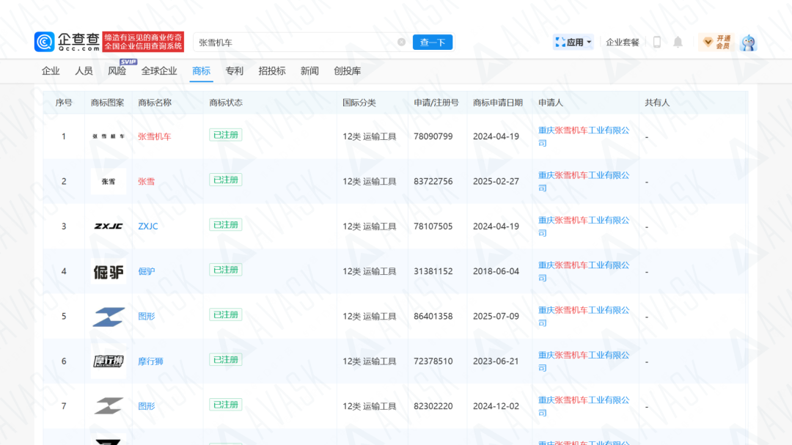Open 图形 trademark link in row 7
792x445 pixels.
point(147,406)
